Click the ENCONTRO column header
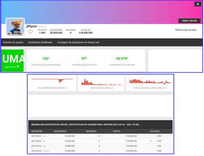This screenshot has height=156, width=204. [x=37, y=131]
